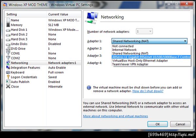Image resolution: width=196 pixels, height=138 pixels.
Task: Click the 'Hibernate' value
Action: (55, 87)
